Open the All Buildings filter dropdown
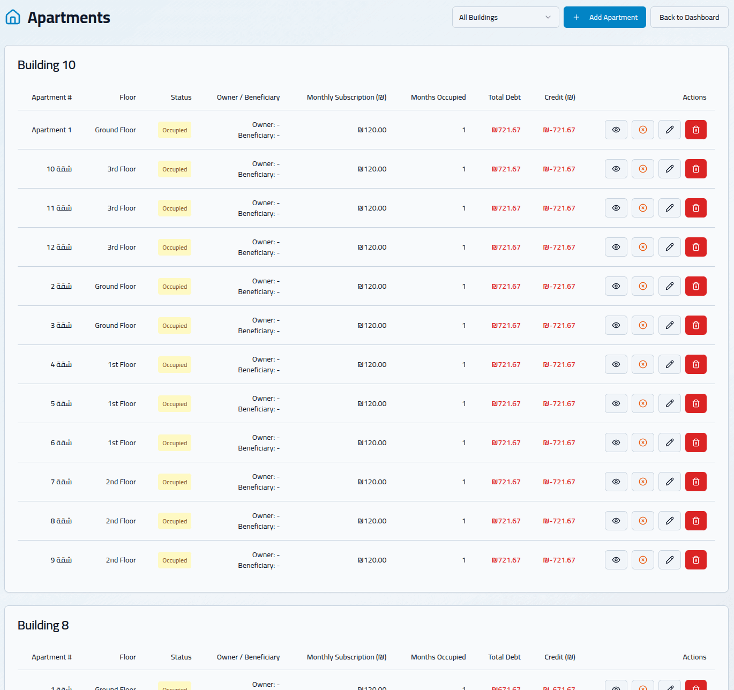734x690 pixels. 498,17
